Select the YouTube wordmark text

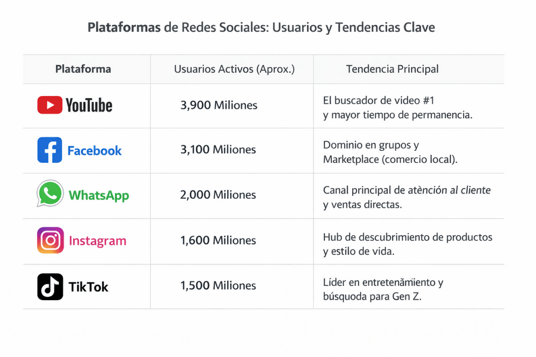(x=89, y=105)
